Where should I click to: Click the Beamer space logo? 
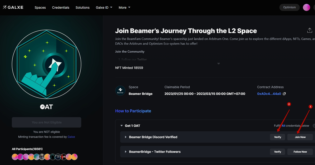click(120, 91)
